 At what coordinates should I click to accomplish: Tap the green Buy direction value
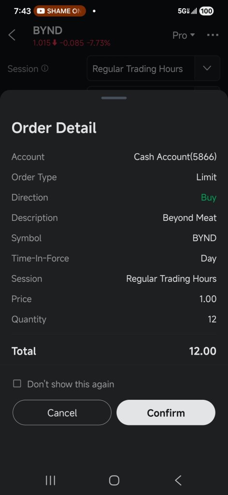[x=209, y=198]
